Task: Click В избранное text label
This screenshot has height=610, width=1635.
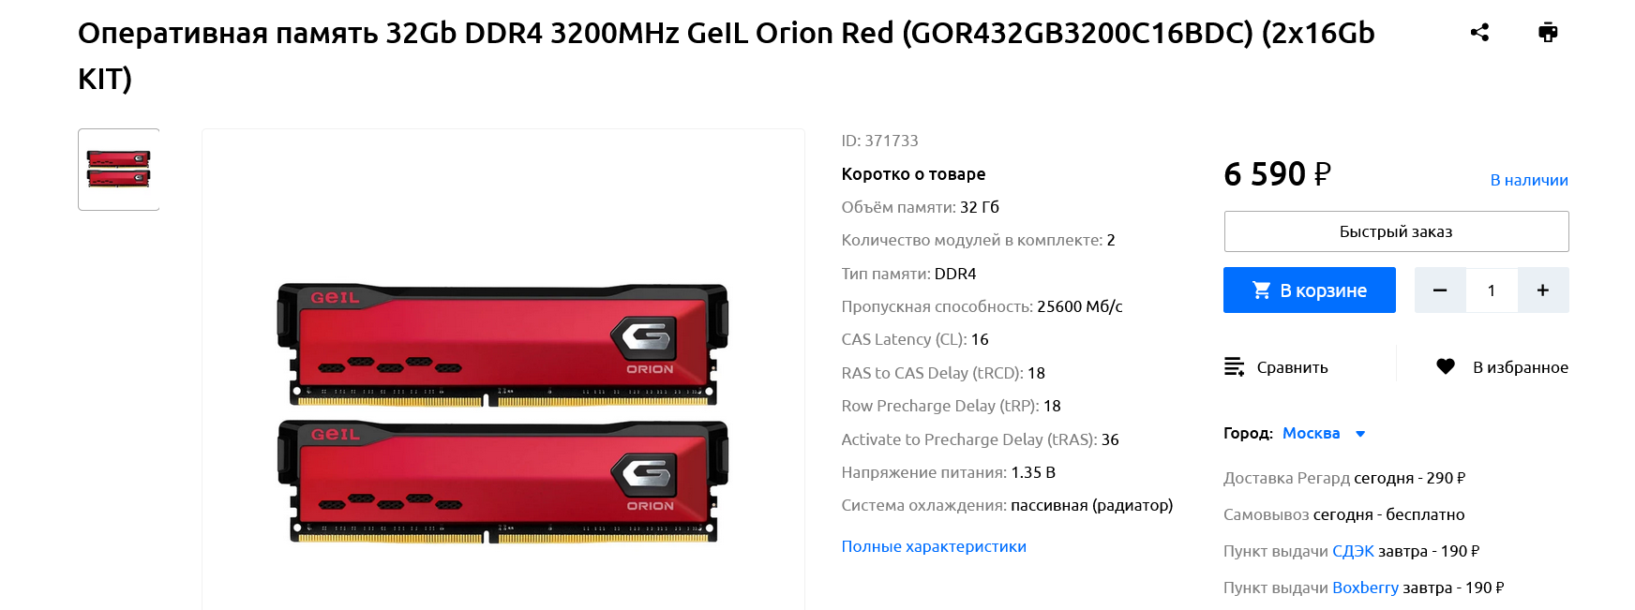Action: click(x=1520, y=367)
